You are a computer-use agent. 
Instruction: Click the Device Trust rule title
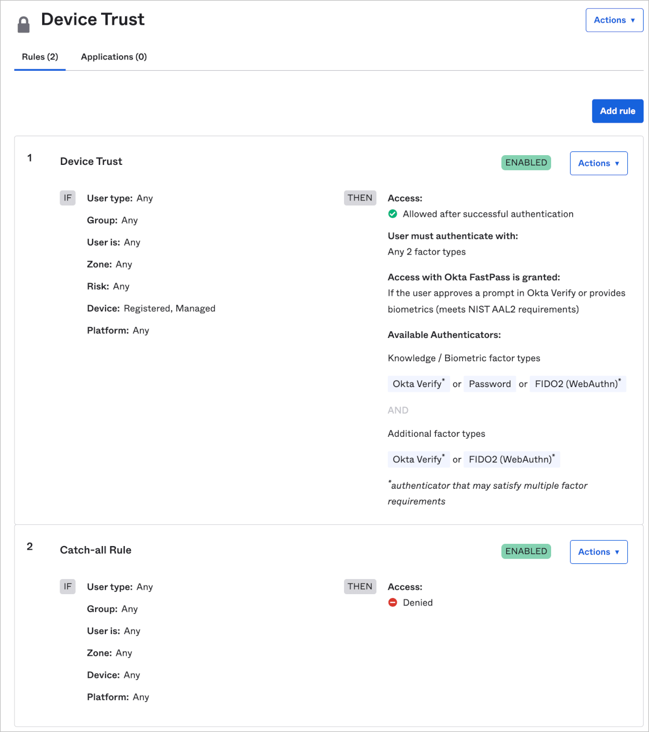pyautogui.click(x=91, y=161)
